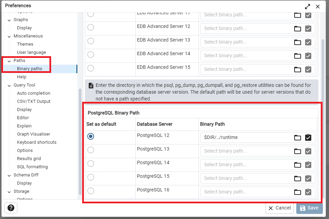Open SQL formatting settings

tap(32, 167)
